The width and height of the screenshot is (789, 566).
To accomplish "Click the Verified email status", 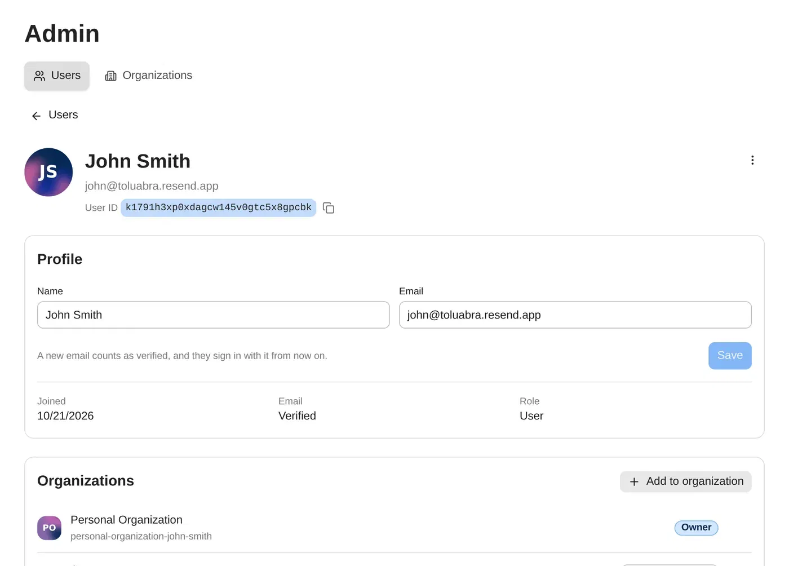I will [297, 416].
